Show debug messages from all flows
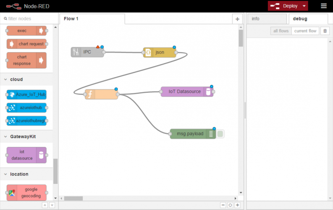The height and width of the screenshot is (210, 333). tap(281, 31)
